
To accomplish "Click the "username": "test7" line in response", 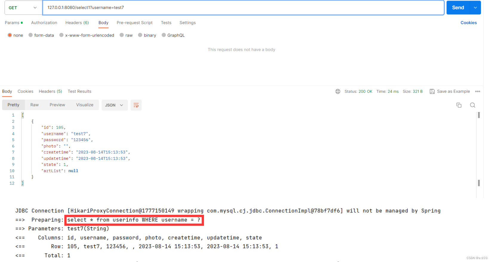I will (x=66, y=134).
